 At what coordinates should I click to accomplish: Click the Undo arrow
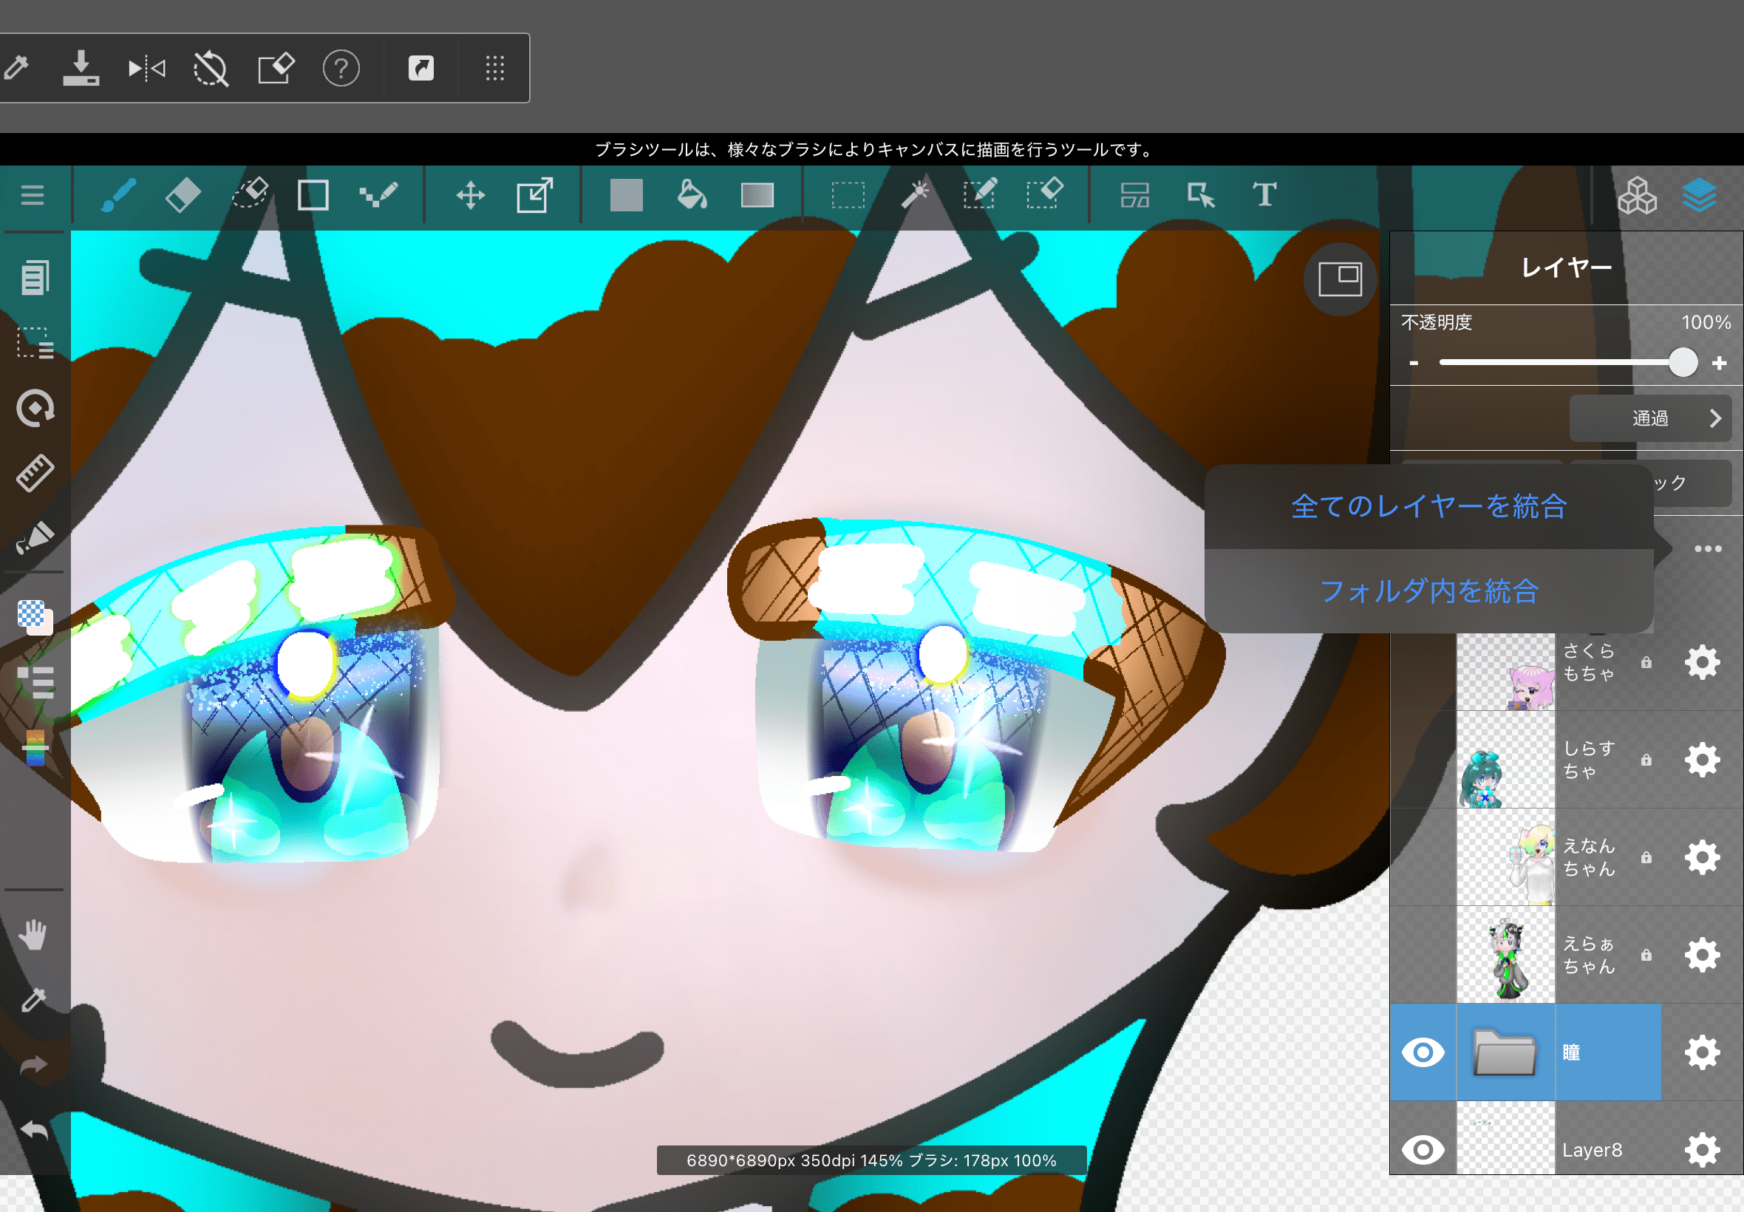[x=34, y=1131]
